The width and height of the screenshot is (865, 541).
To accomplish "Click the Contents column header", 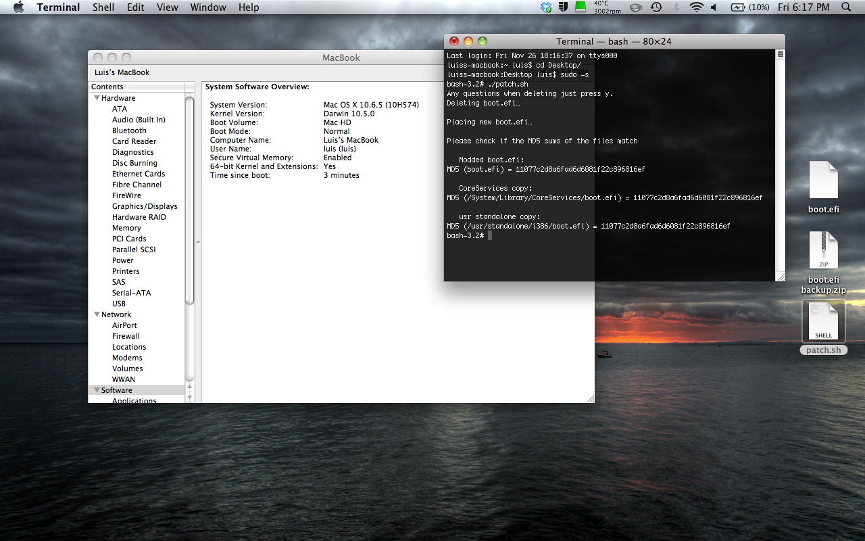I will [x=137, y=87].
